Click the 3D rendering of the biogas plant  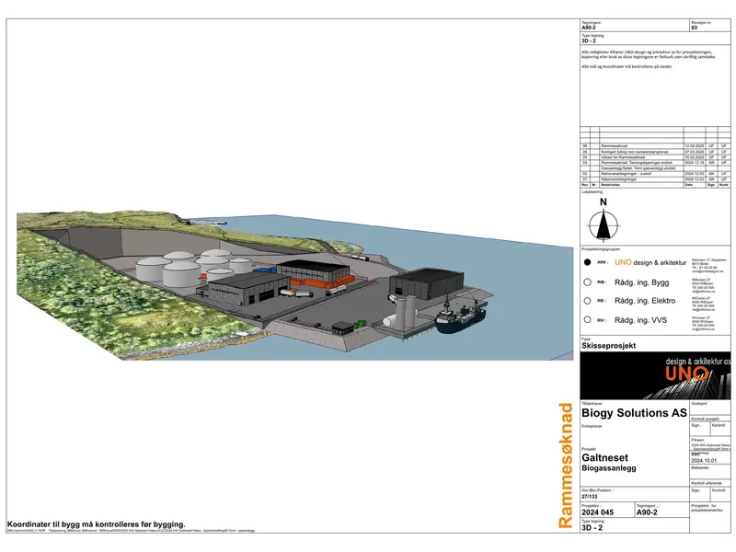[x=294, y=285]
